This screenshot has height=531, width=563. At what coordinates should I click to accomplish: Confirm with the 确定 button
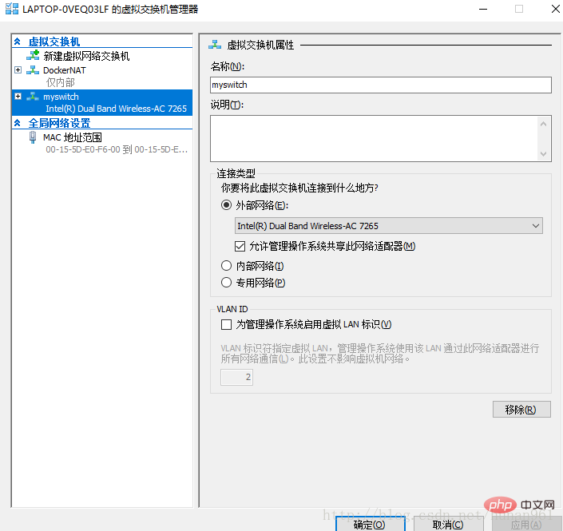tap(371, 524)
